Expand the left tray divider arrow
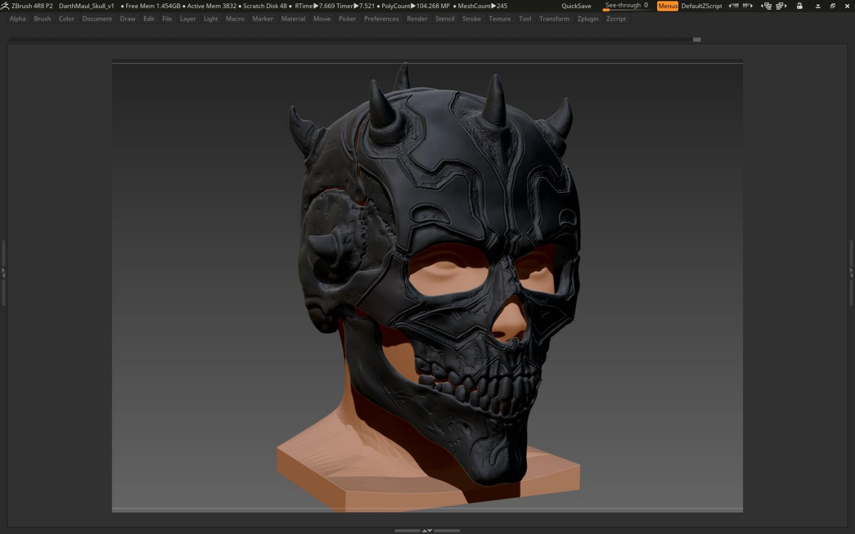The height and width of the screenshot is (534, 855). pyautogui.click(x=3, y=272)
